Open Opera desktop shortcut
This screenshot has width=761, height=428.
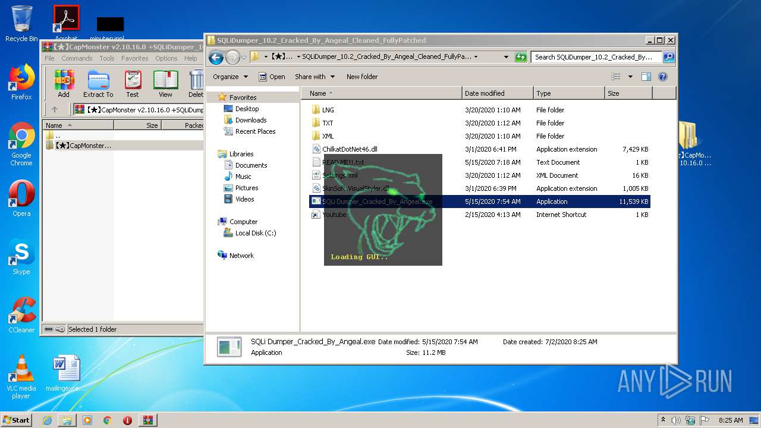click(21, 199)
